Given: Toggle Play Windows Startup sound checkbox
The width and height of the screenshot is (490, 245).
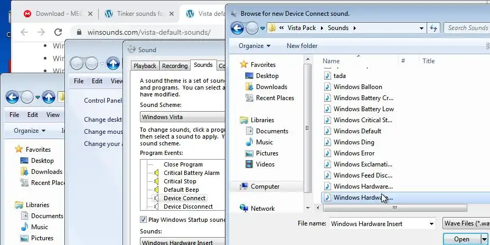Looking at the screenshot, I should [x=143, y=220].
